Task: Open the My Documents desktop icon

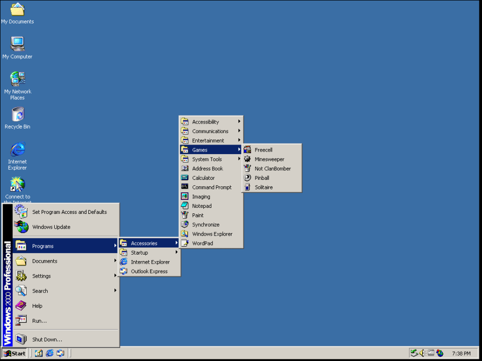Action: click(18, 10)
